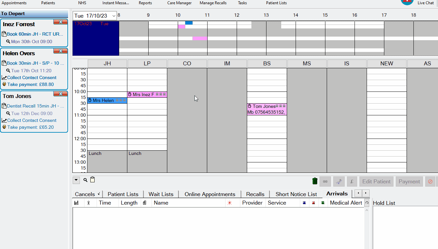Open the Care Manager menu
Image resolution: width=438 pixels, height=249 pixels.
pyautogui.click(x=179, y=3)
